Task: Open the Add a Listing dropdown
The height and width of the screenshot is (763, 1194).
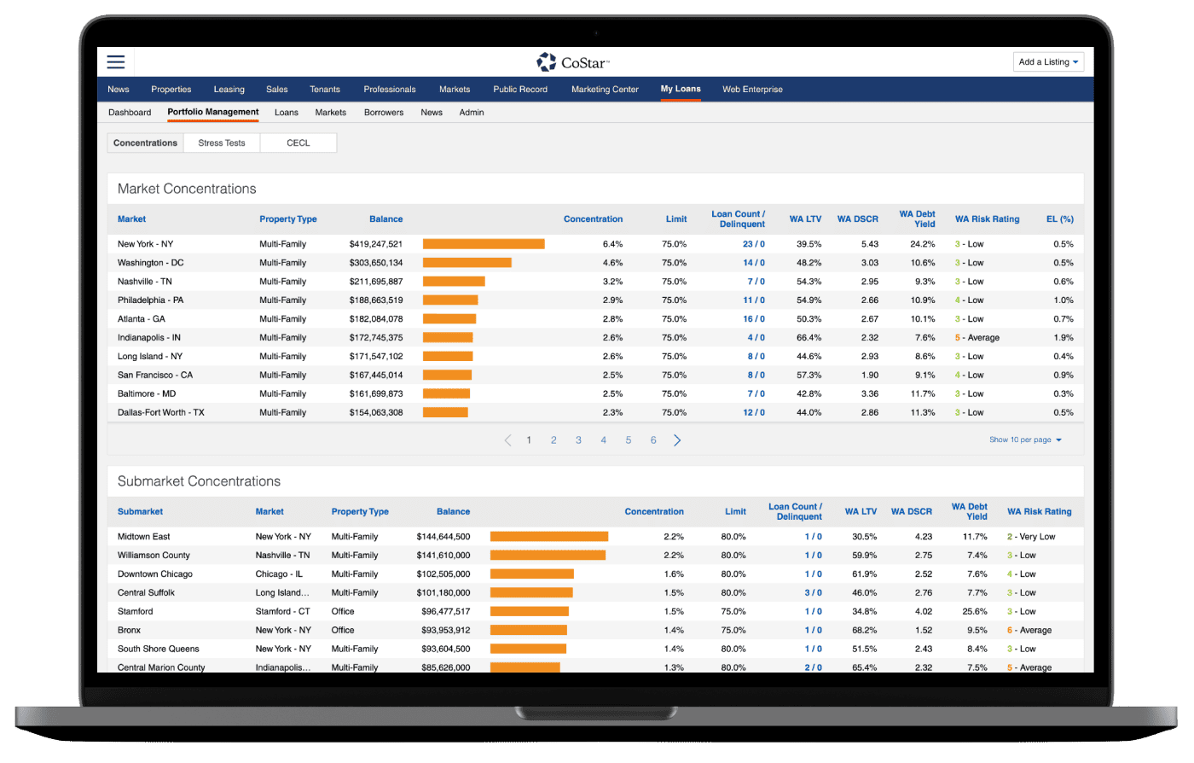Action: point(1049,61)
